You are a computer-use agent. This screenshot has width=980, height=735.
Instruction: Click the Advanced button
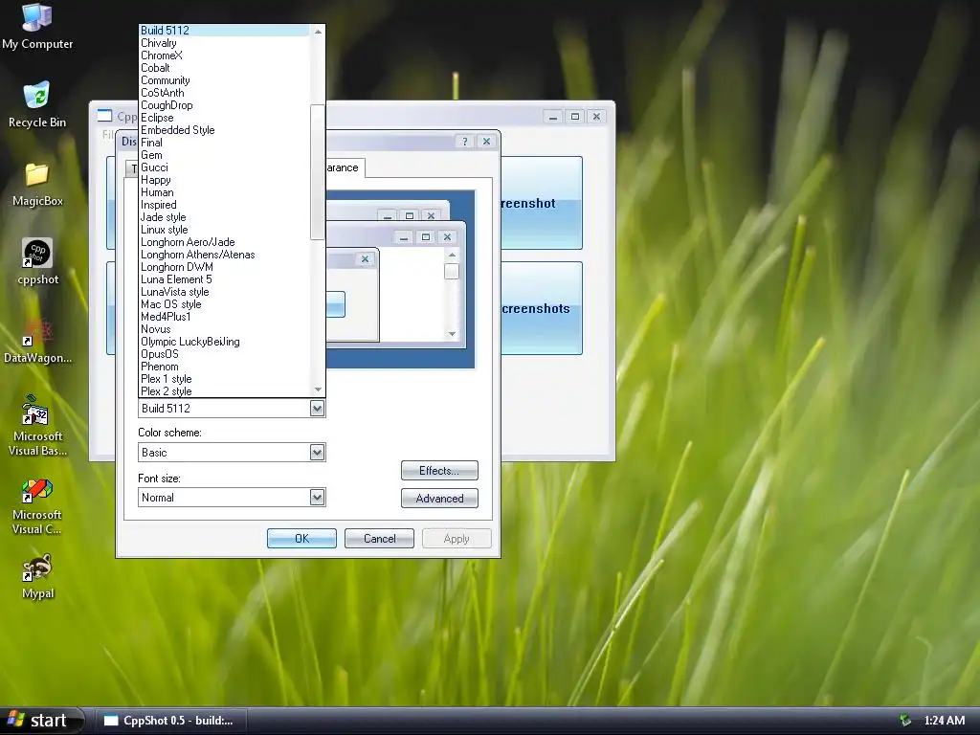439,498
